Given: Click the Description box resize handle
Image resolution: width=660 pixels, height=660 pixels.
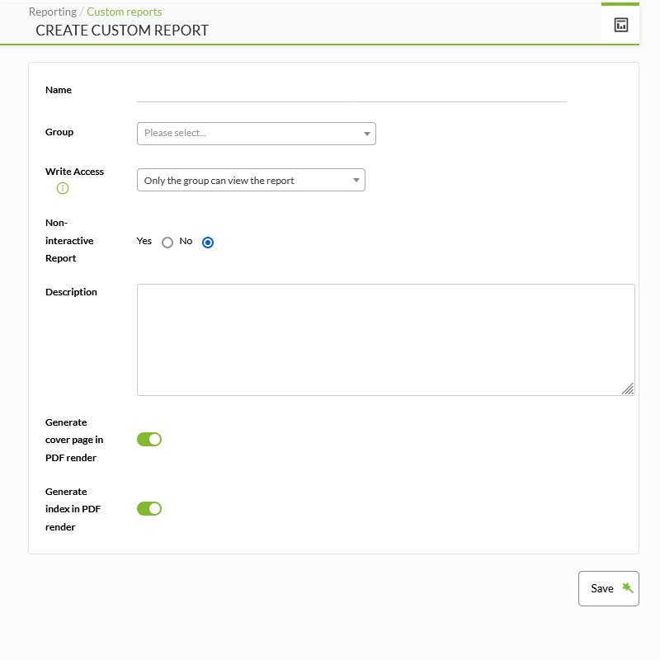Looking at the screenshot, I should 628,389.
